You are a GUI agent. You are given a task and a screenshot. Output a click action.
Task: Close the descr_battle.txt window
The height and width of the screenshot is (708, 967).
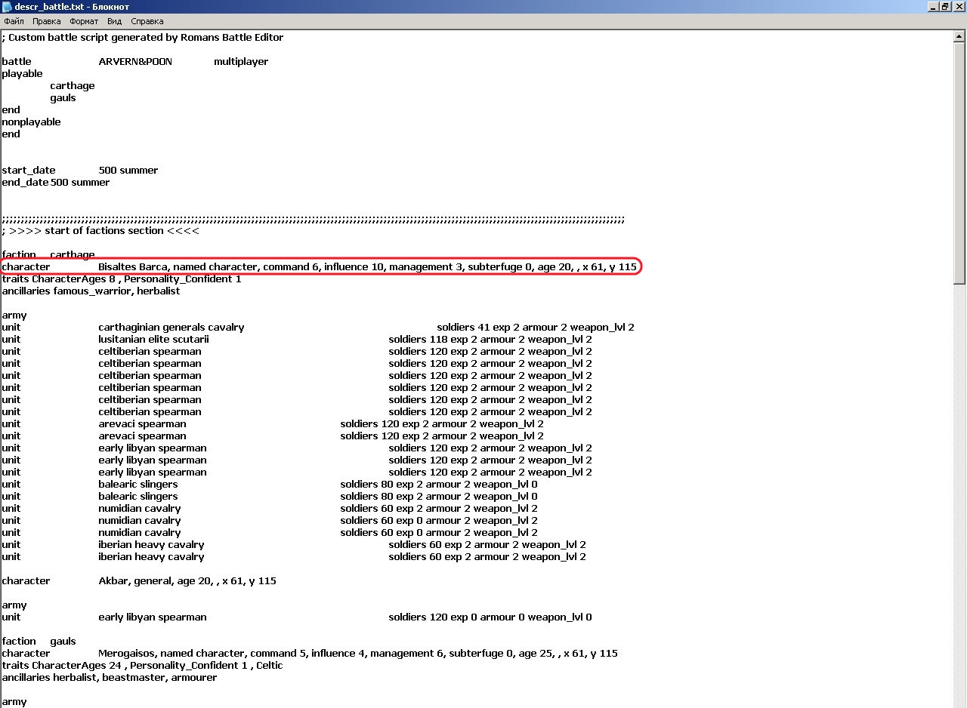pos(958,7)
